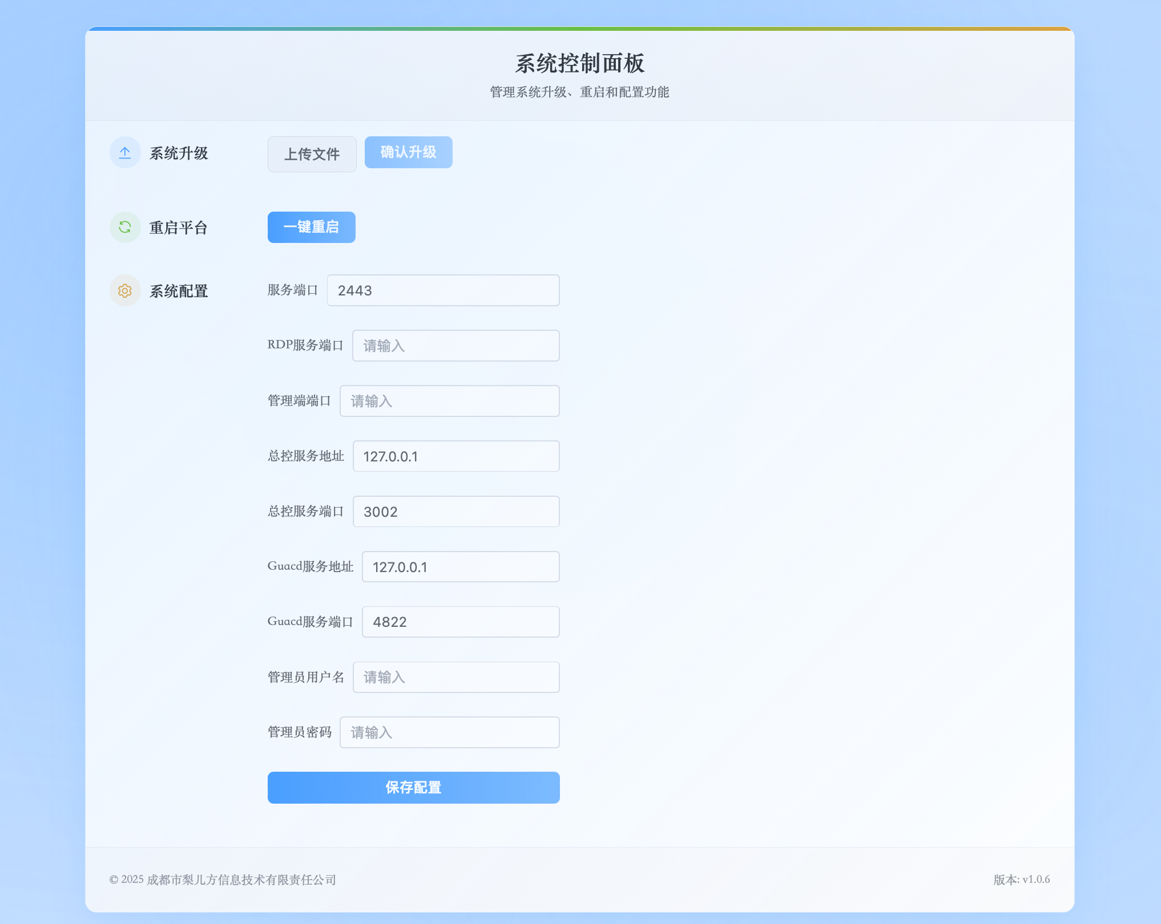Image resolution: width=1161 pixels, height=924 pixels.
Task: Click the 重启平台 section label
Action: tap(178, 228)
